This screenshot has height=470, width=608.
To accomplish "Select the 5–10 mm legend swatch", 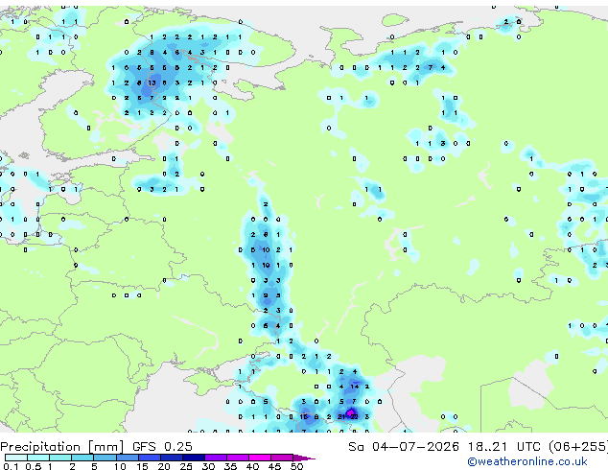I will click(x=105, y=458).
